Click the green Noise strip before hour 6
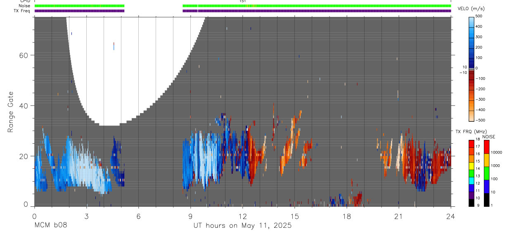 point(79,6)
